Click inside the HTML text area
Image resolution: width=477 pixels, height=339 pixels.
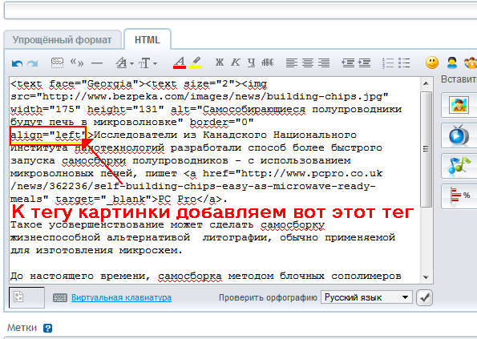(x=215, y=180)
